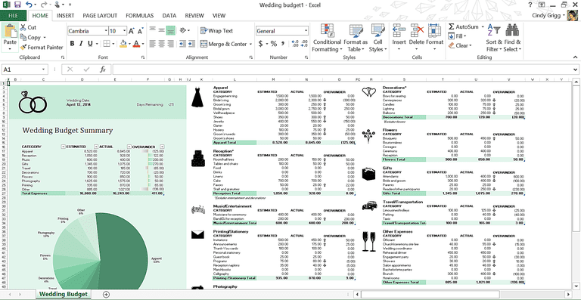Click the formula bar input field
The height and width of the screenshot is (300, 581).
pos(342,70)
